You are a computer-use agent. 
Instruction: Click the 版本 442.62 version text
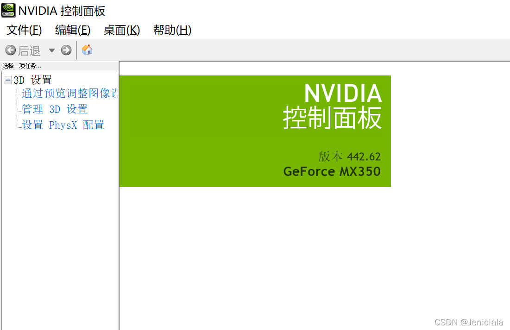coord(349,156)
